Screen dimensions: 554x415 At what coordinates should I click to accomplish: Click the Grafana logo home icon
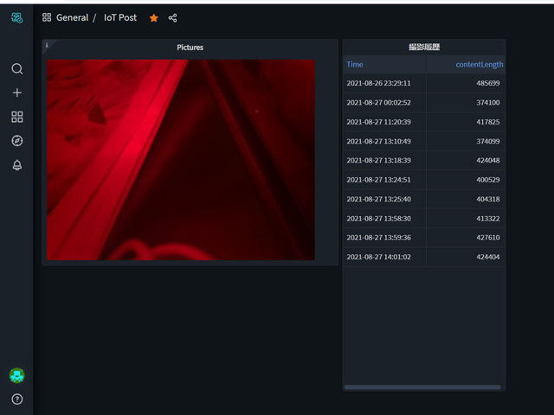pos(16,17)
